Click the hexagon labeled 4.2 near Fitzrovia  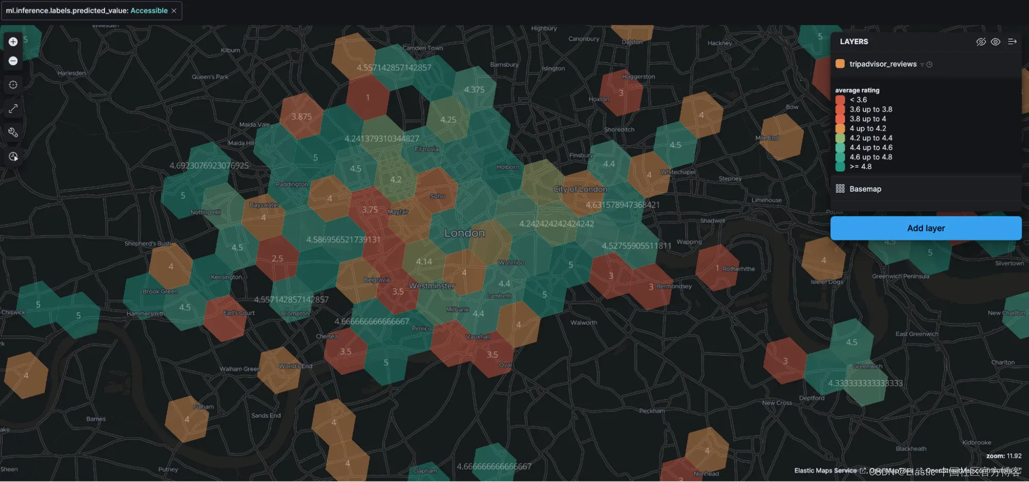coord(395,180)
